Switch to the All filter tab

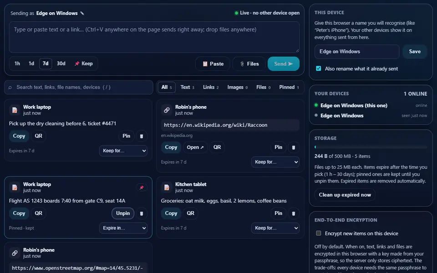point(167,87)
